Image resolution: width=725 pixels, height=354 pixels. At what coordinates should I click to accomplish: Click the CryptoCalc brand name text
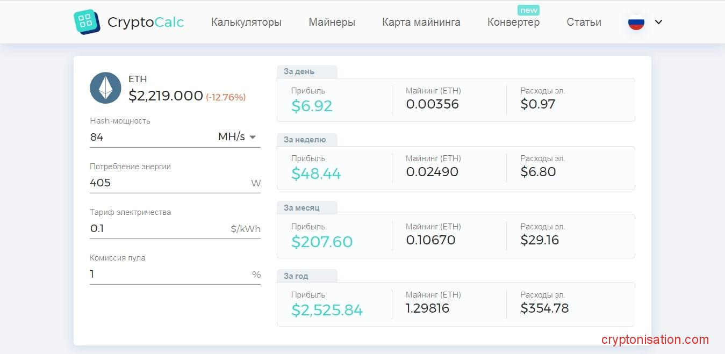coord(146,22)
